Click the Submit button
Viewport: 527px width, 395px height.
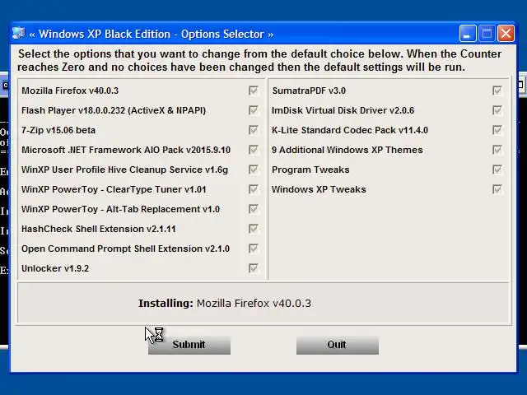coord(189,345)
